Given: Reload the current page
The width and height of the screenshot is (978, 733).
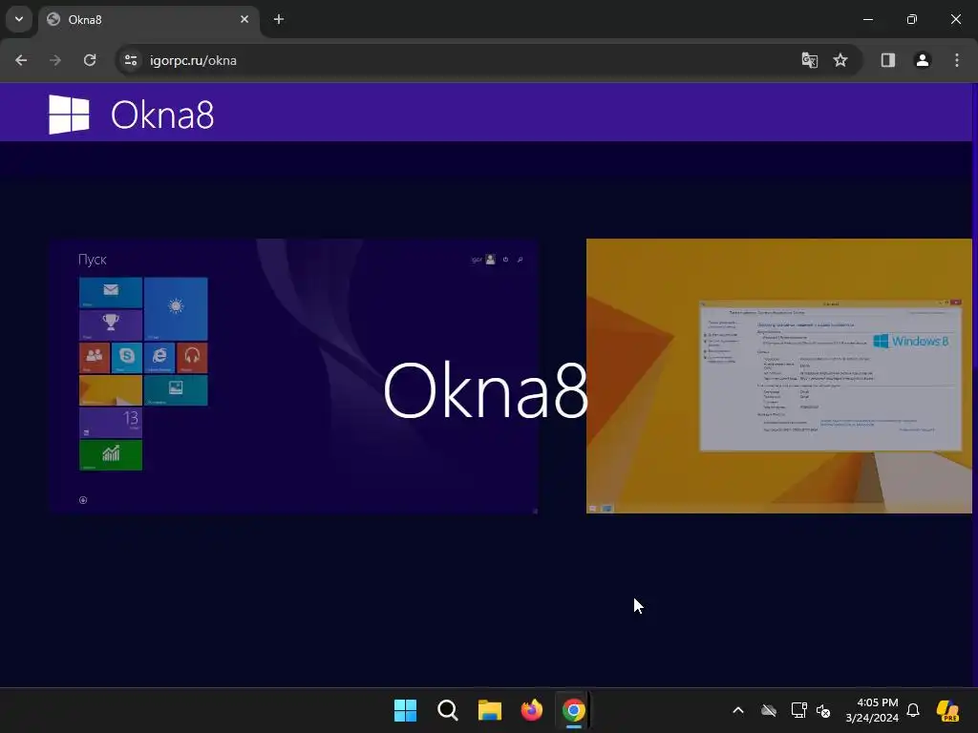Looking at the screenshot, I should tap(90, 60).
